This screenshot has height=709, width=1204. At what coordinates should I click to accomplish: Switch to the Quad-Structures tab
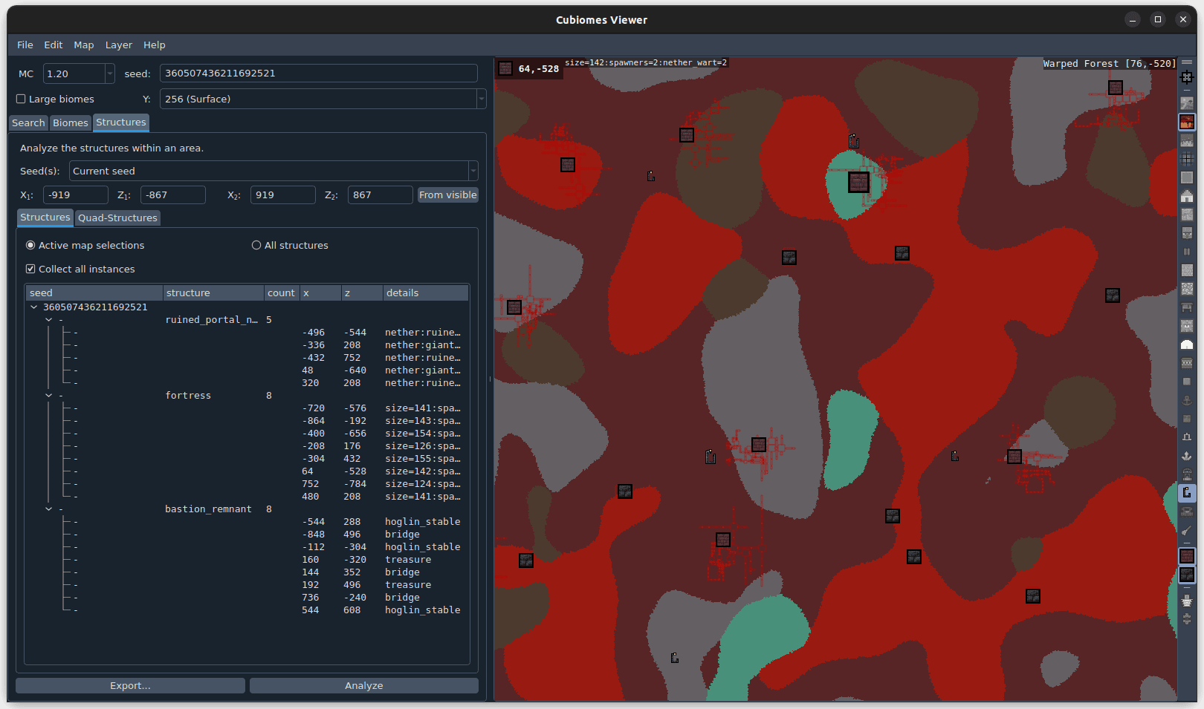[x=117, y=218]
